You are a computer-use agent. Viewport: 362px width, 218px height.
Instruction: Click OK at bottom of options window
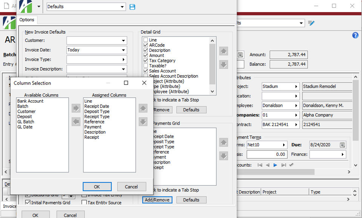pyautogui.click(x=35, y=215)
